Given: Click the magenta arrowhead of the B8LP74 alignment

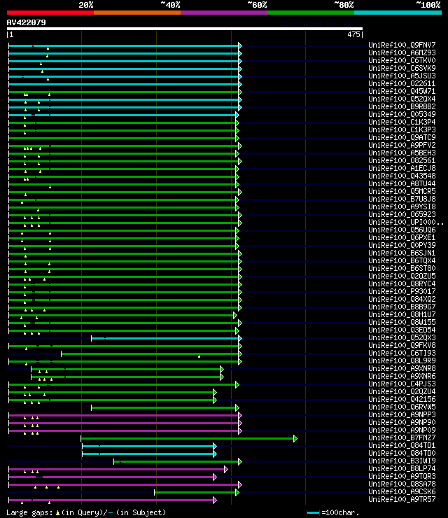Looking at the screenshot, I should pyautogui.click(x=226, y=469).
